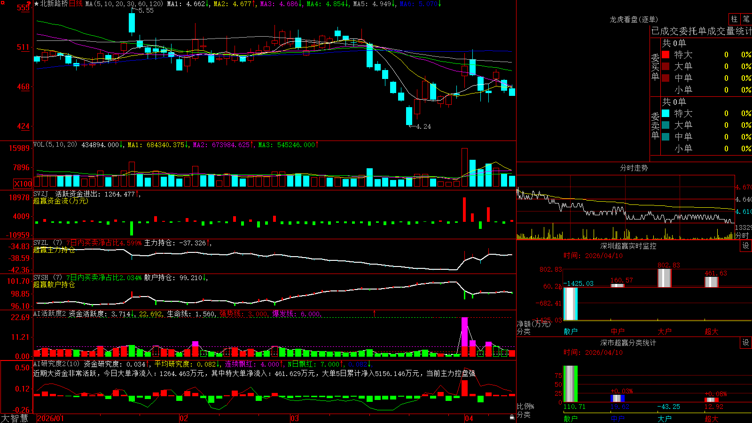This screenshot has width=752, height=423.
Task: Select the 分时走势 panel title
Action: point(634,168)
